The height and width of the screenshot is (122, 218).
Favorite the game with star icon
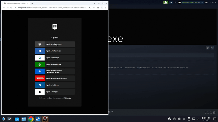pos(212,48)
